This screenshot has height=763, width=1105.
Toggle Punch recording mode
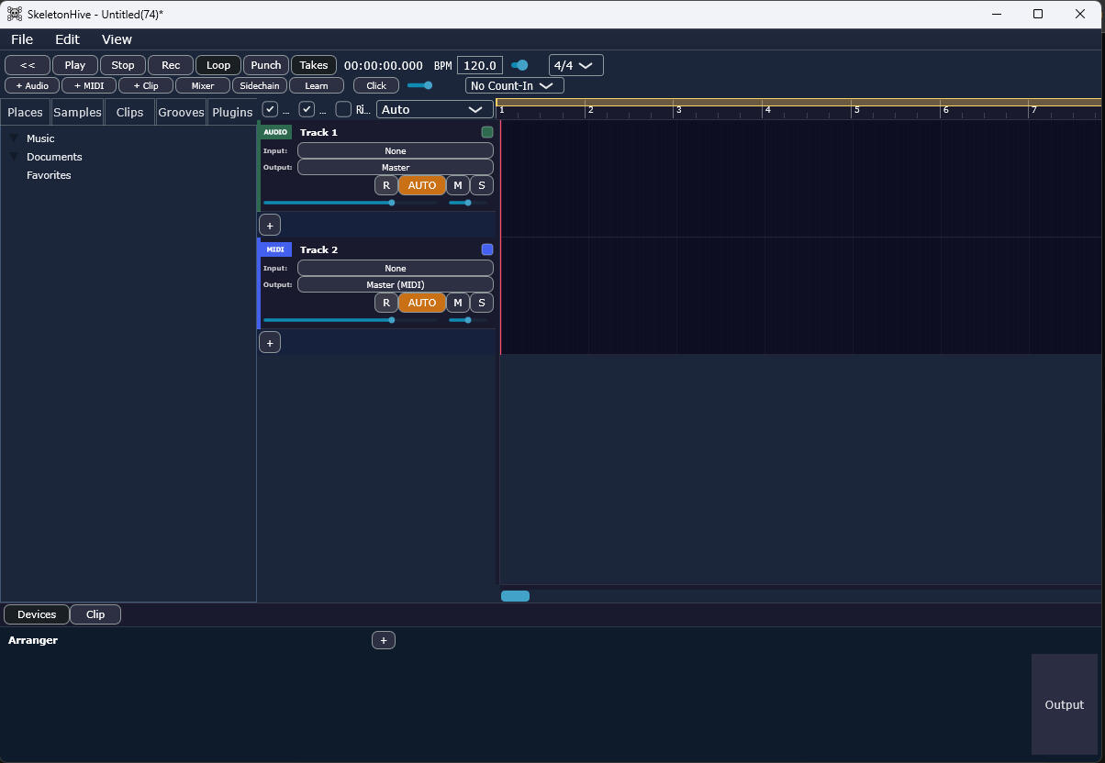point(266,65)
